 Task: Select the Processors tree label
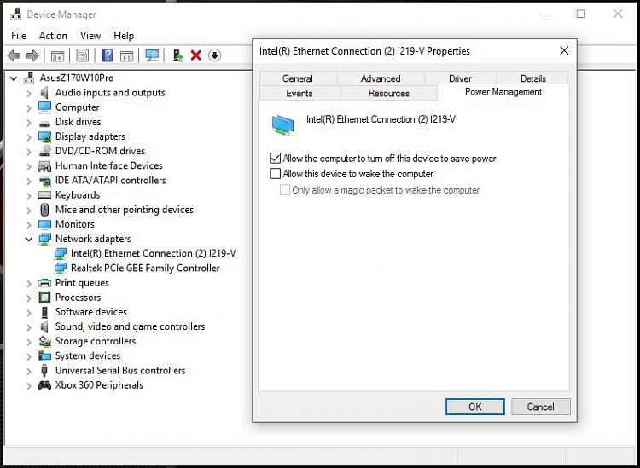pos(78,298)
